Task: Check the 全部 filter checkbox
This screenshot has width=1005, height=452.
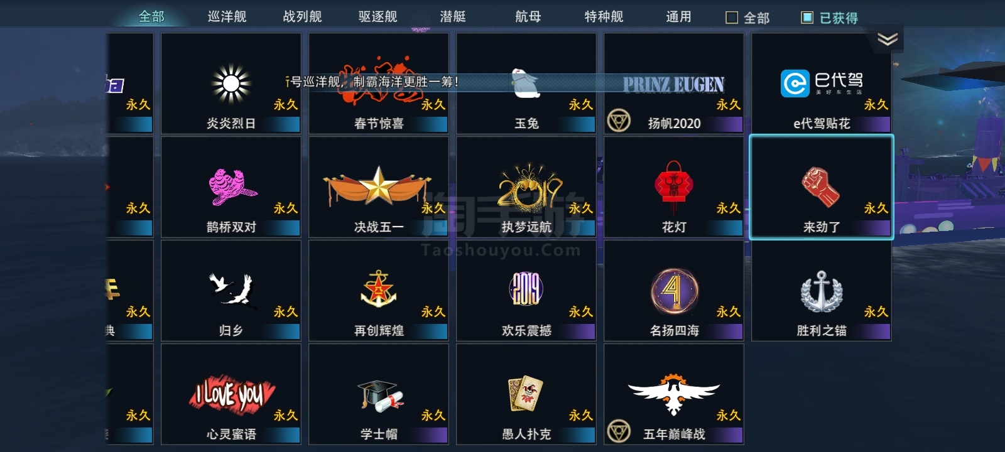Action: click(x=732, y=18)
